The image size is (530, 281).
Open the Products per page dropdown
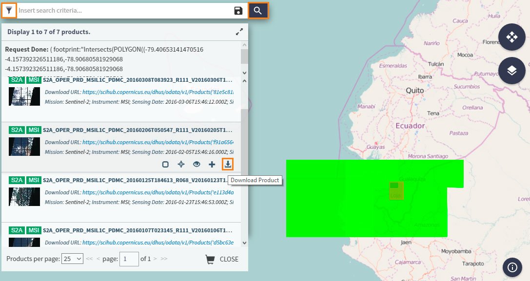tap(72, 259)
